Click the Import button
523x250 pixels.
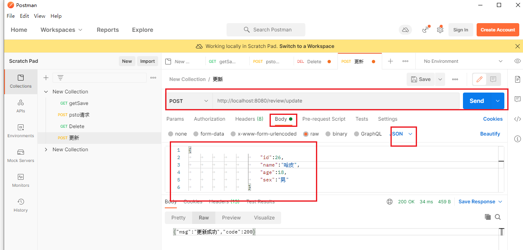tap(147, 61)
